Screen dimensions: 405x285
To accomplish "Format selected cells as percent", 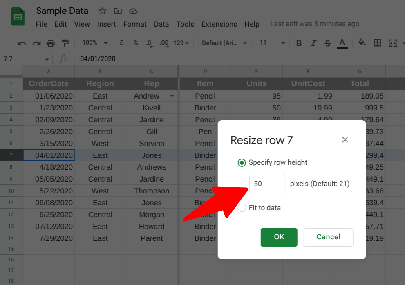I will 135,43.
